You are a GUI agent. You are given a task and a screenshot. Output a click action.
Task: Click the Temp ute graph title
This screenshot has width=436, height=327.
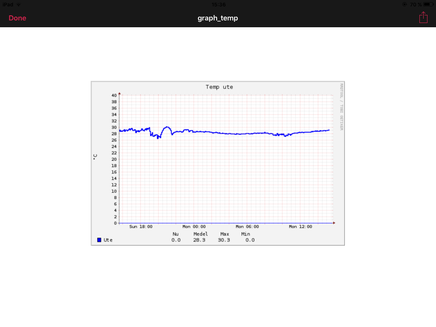pos(219,87)
